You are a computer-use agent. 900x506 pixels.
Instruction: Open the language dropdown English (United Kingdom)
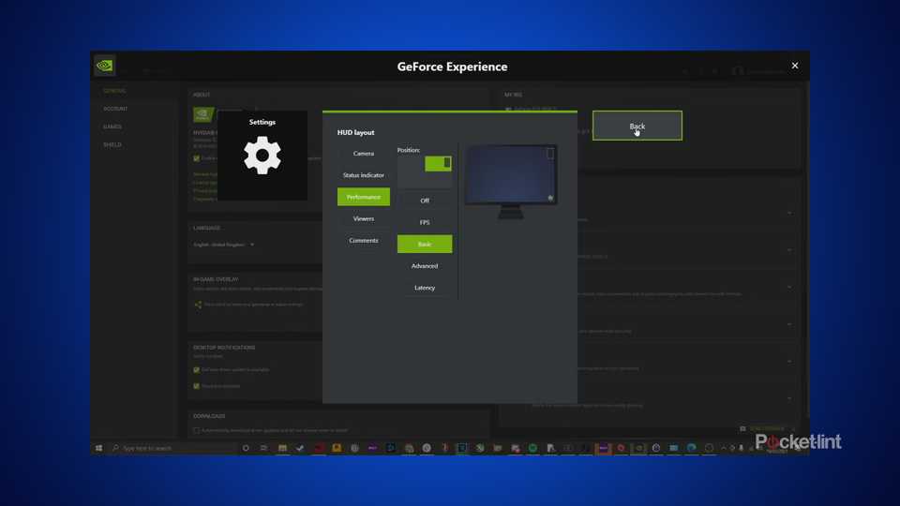[224, 245]
